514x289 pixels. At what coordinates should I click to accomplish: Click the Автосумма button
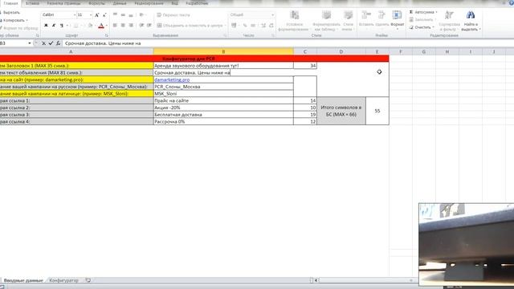(423, 12)
